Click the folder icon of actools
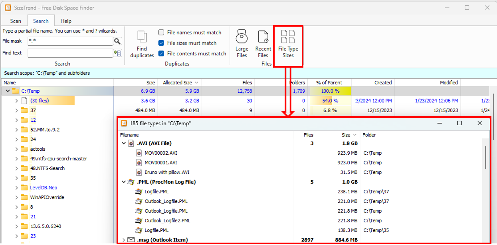497x245 pixels. click(24, 149)
